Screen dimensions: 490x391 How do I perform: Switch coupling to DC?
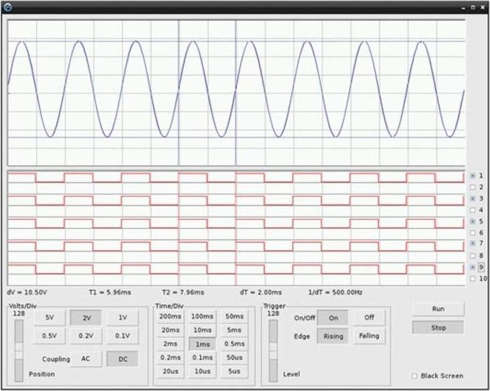pos(122,358)
